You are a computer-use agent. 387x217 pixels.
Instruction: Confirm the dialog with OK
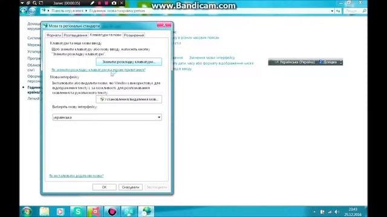point(105,187)
